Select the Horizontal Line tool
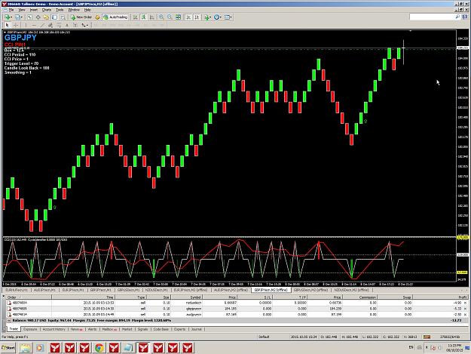This screenshot has width=471, height=354. [x=34, y=25]
